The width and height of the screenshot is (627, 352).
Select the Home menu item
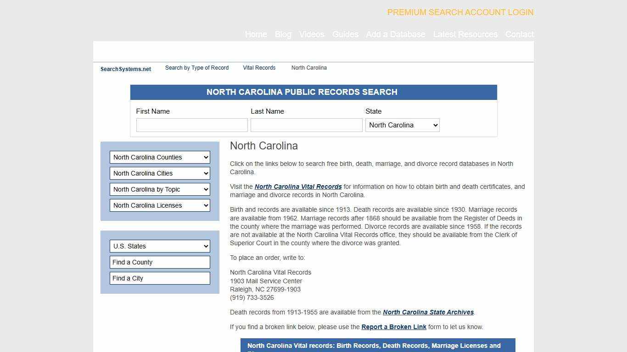256,34
